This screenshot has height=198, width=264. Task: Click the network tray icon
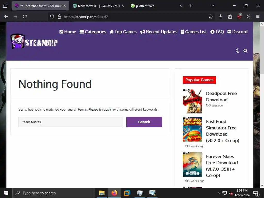(225, 193)
